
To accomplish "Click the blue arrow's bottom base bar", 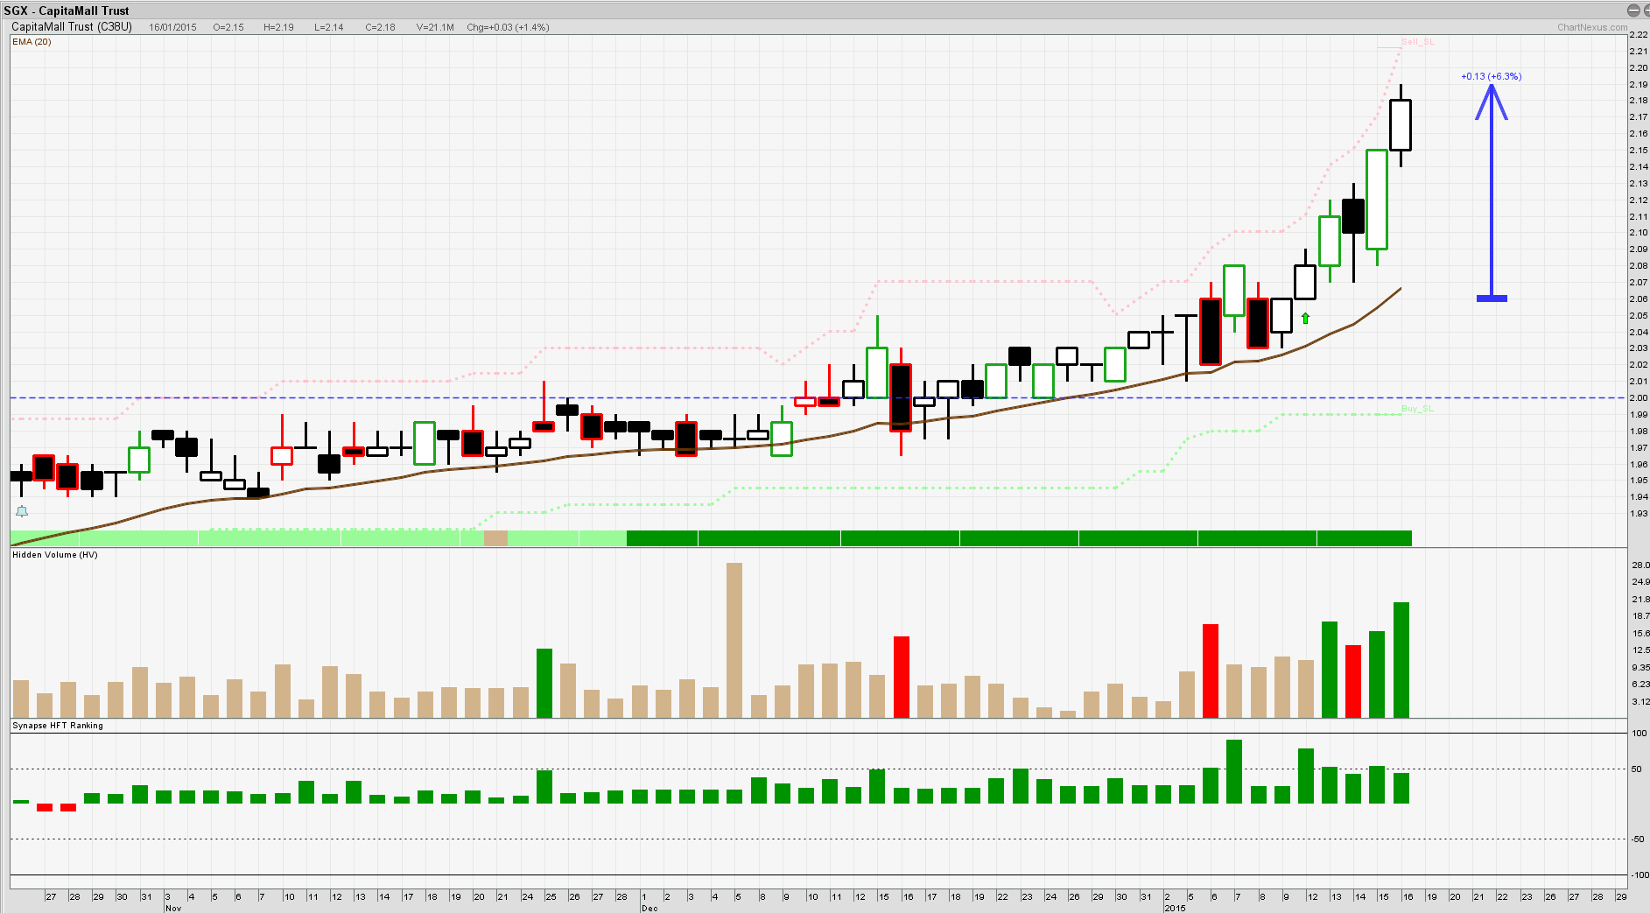I will 1492,298.
